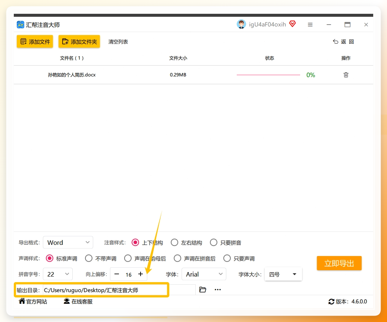The width and height of the screenshot is (387, 322).
Task: Click the 0.29MB file size cell
Action: click(x=178, y=75)
